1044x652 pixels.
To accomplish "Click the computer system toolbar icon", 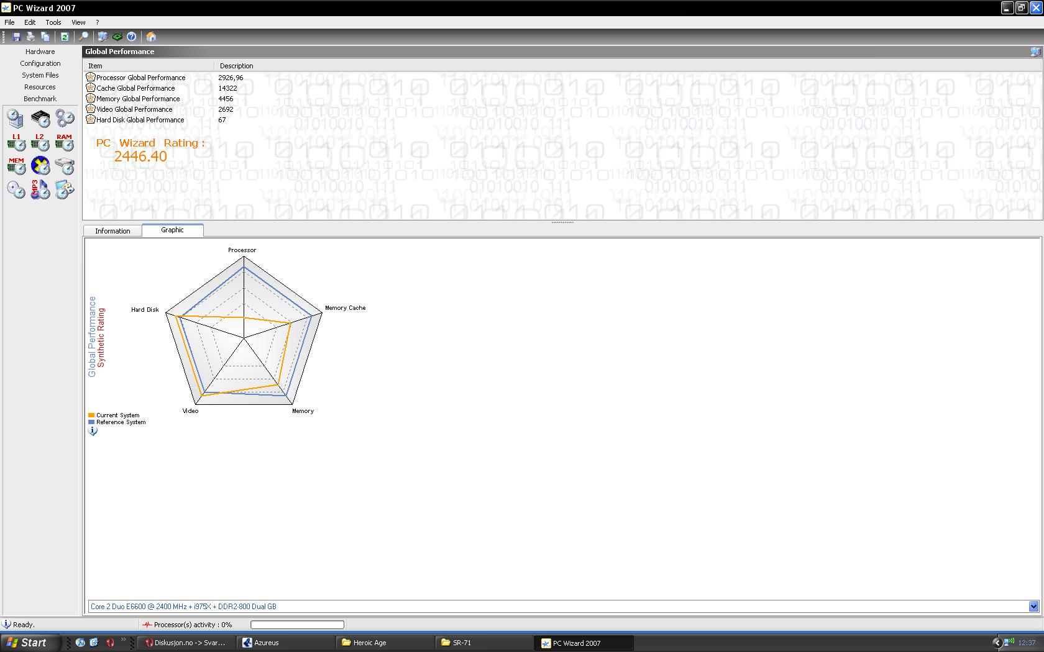I will [103, 37].
